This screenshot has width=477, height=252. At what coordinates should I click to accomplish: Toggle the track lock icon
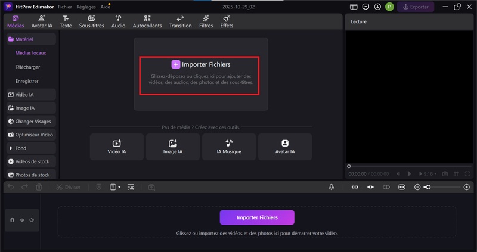pyautogui.click(x=13, y=220)
